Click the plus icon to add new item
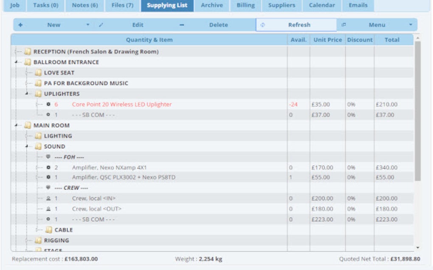Image resolution: width=433 pixels, height=270 pixels. [x=21, y=25]
